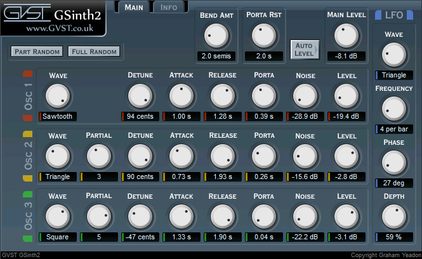The image size is (422, 259).
Task: Click the 1.33 s OSC 3 attack value
Action: pos(181,237)
